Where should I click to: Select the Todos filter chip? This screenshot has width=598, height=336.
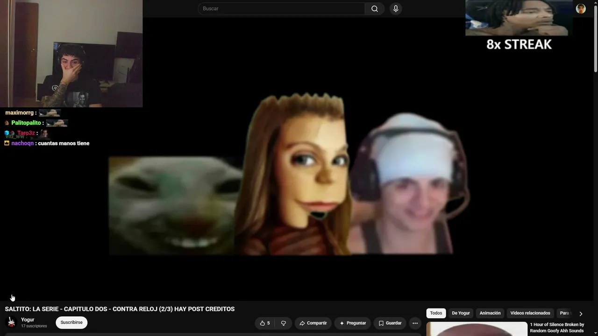(x=436, y=313)
